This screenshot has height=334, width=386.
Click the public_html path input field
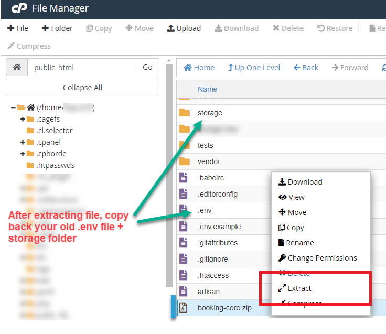81,67
